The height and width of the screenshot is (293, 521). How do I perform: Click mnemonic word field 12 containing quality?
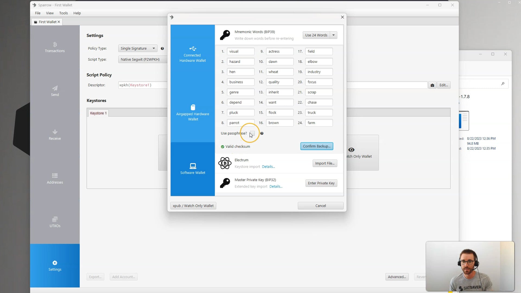tap(279, 82)
